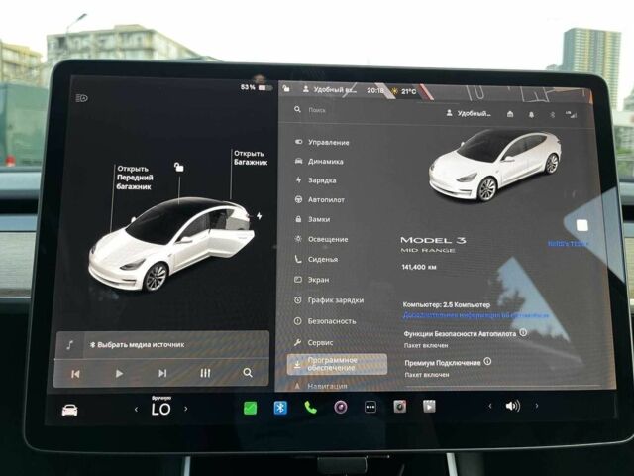Viewport: 634px width, 476px height.
Task: Open car controls via car icon
Action: point(69,410)
